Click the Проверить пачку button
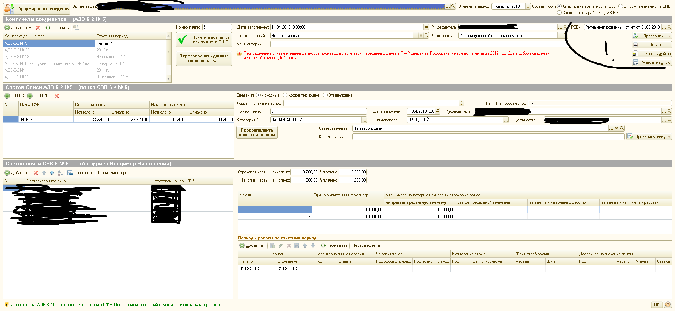Viewport: 675px width, 311px height. click(x=647, y=136)
